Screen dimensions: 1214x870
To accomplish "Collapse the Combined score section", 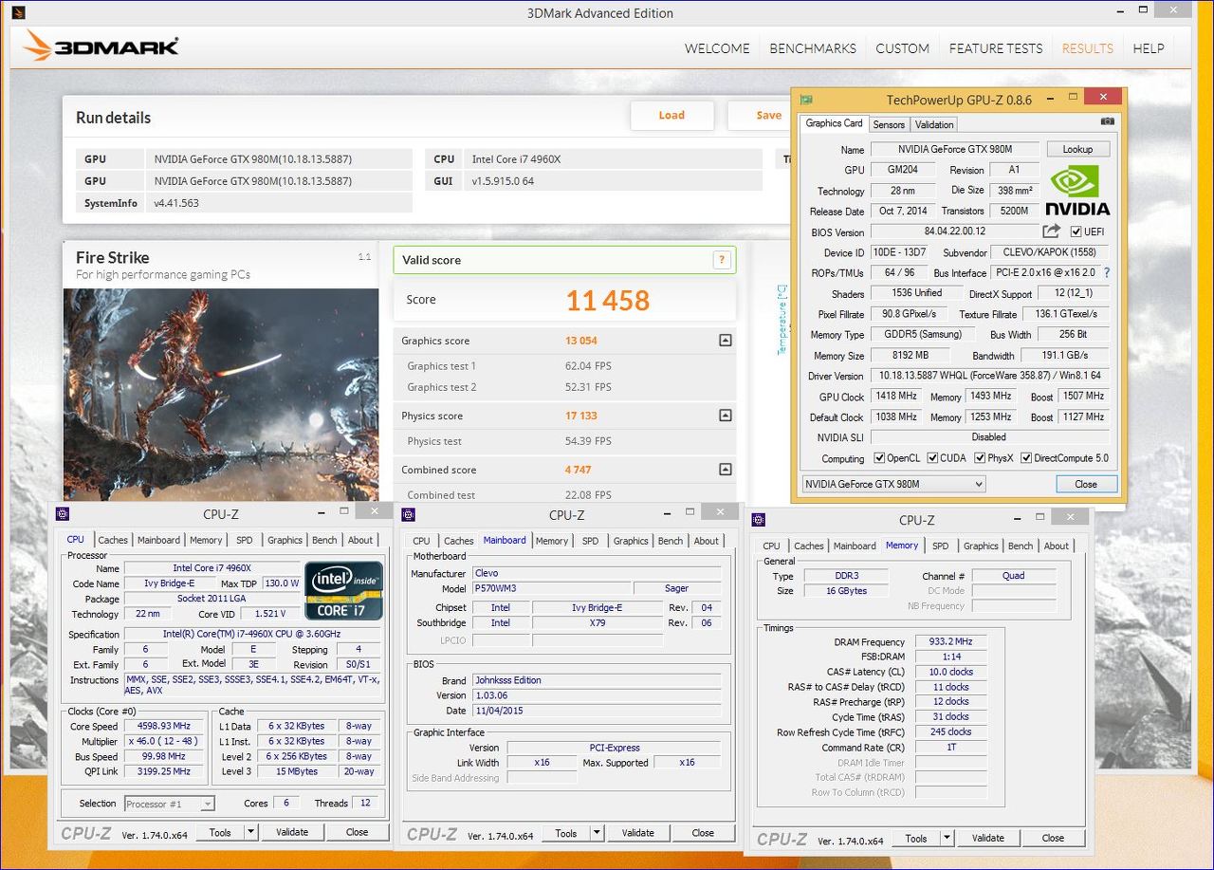I will (x=725, y=470).
